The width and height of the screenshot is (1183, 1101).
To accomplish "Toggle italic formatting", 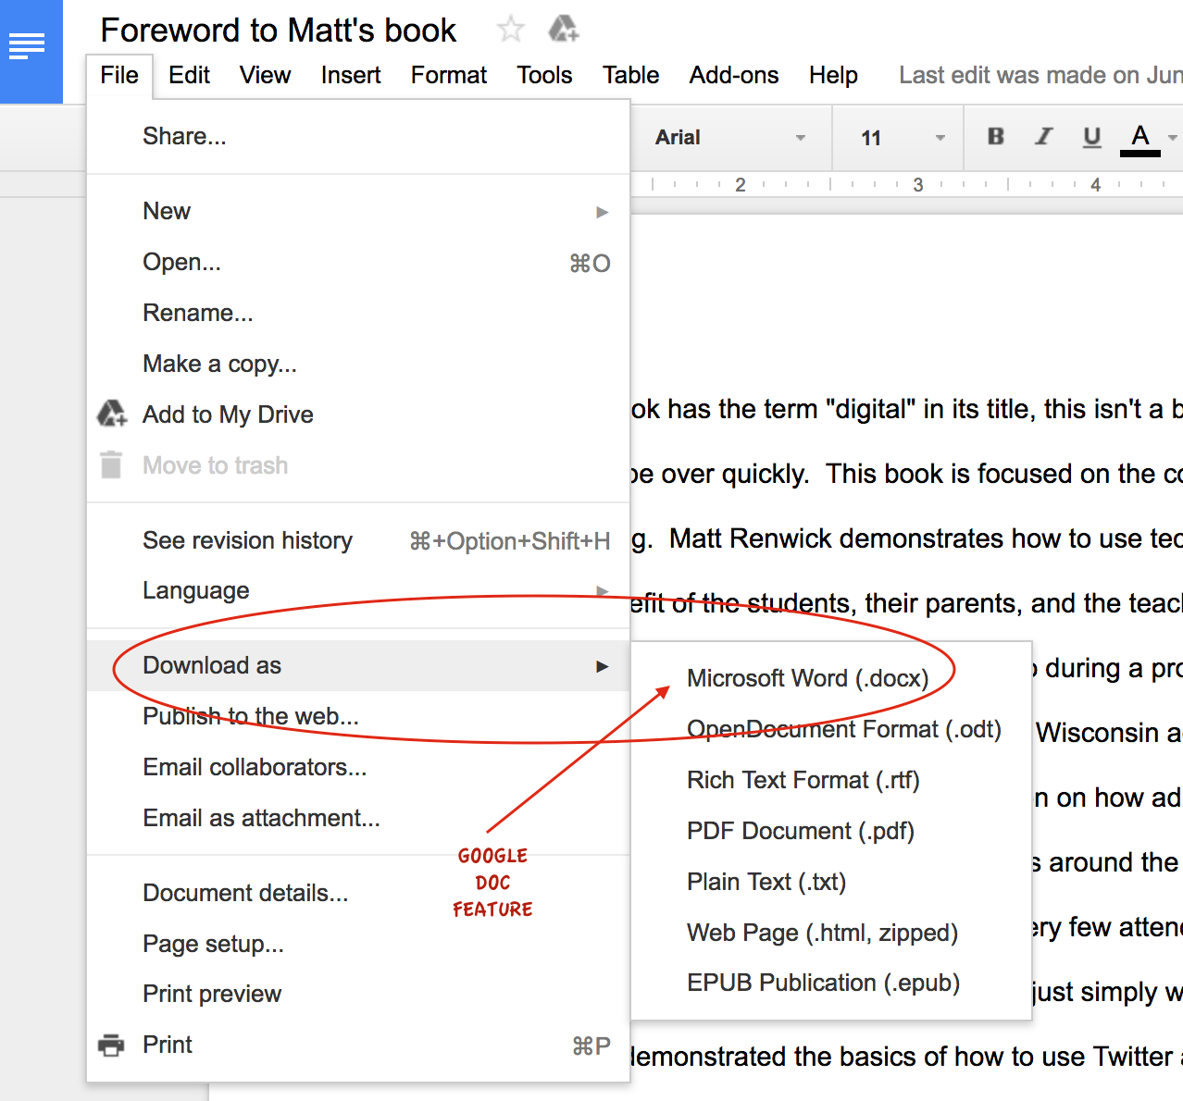I will pyautogui.click(x=1043, y=137).
